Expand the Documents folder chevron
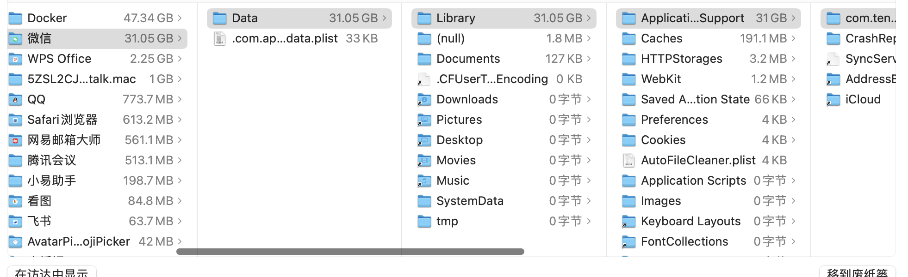 tap(589, 59)
